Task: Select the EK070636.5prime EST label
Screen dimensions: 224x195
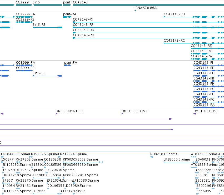Action: pos(60,170)
